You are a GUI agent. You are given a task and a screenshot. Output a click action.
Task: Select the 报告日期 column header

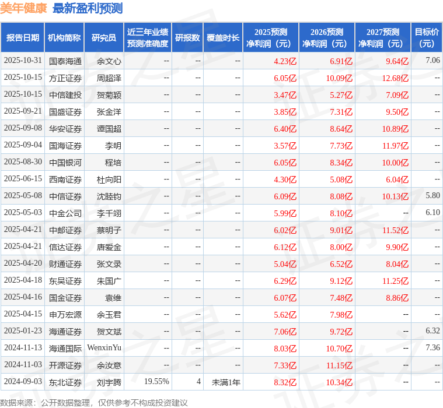pos(23,38)
